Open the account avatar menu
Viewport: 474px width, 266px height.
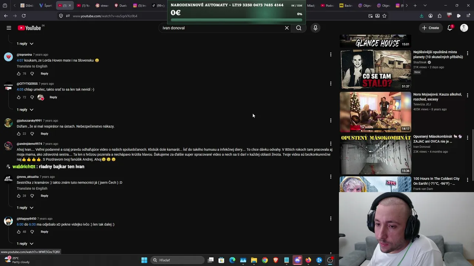pos(464,28)
